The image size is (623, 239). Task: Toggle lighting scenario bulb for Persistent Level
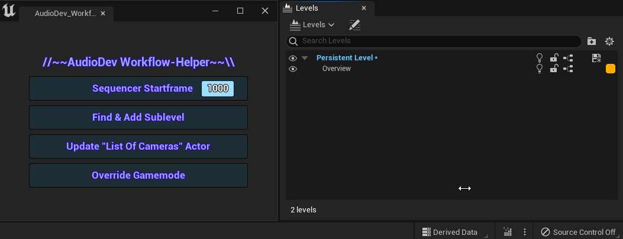click(x=540, y=58)
